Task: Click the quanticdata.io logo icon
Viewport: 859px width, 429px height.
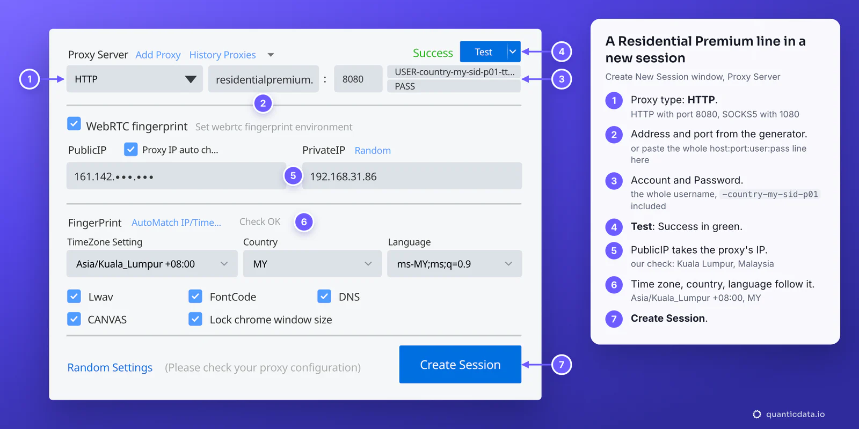Action: (x=757, y=414)
